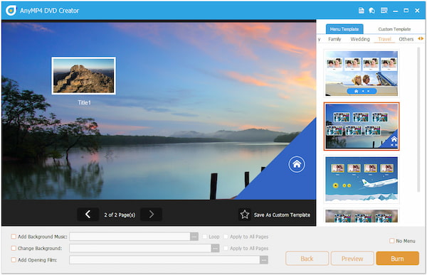Click the AnyMP4 DVD Creator logo icon
The image size is (427, 275).
tap(11, 11)
